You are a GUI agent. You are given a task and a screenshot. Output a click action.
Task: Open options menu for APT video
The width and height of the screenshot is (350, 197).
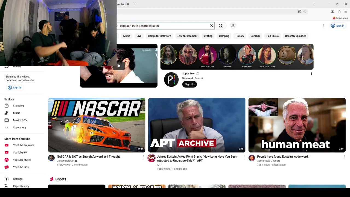[x=244, y=157]
